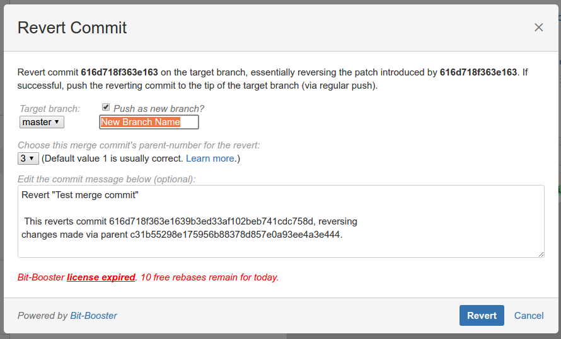Close the Revert Commit dialog with X
Viewport: 561px width, 339px height.
click(538, 28)
